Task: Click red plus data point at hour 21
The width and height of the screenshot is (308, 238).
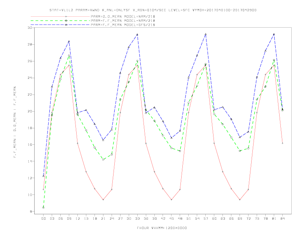Action: point(103,200)
